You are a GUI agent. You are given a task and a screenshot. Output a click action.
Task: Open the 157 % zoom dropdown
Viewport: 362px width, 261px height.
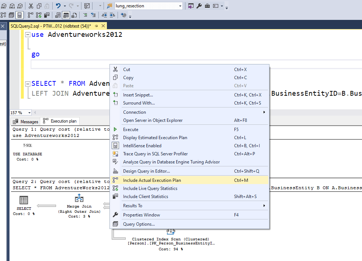coord(29,113)
